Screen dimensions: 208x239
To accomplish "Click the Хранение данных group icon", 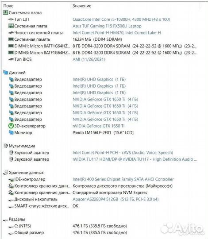I will [6, 173].
